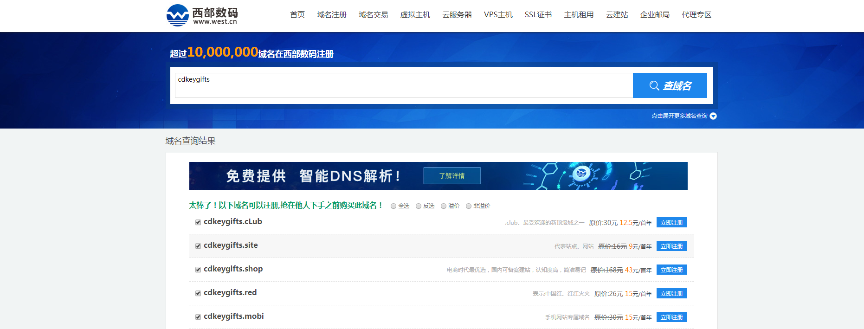Click the cdkeygifts.site domain name text
864x329 pixels.
point(231,245)
